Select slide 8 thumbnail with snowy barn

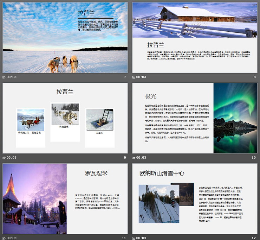tap(195, 38)
